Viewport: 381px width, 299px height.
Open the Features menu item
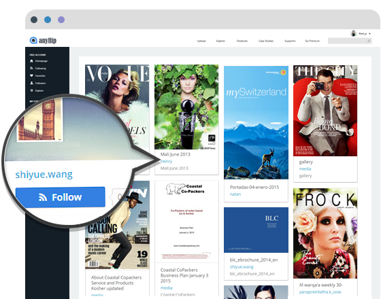pos(242,41)
